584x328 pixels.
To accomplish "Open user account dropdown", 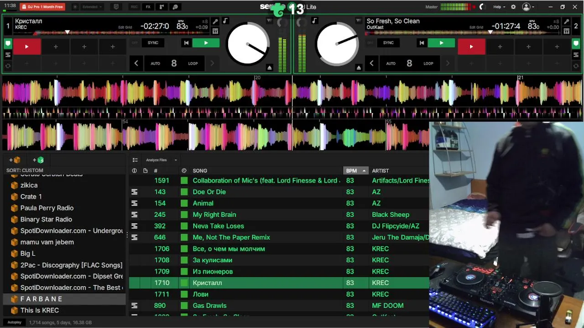I will [x=528, y=7].
